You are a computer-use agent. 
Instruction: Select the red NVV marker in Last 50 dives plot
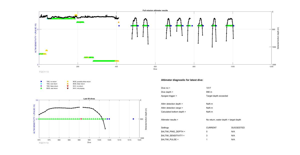coord(81,119)
